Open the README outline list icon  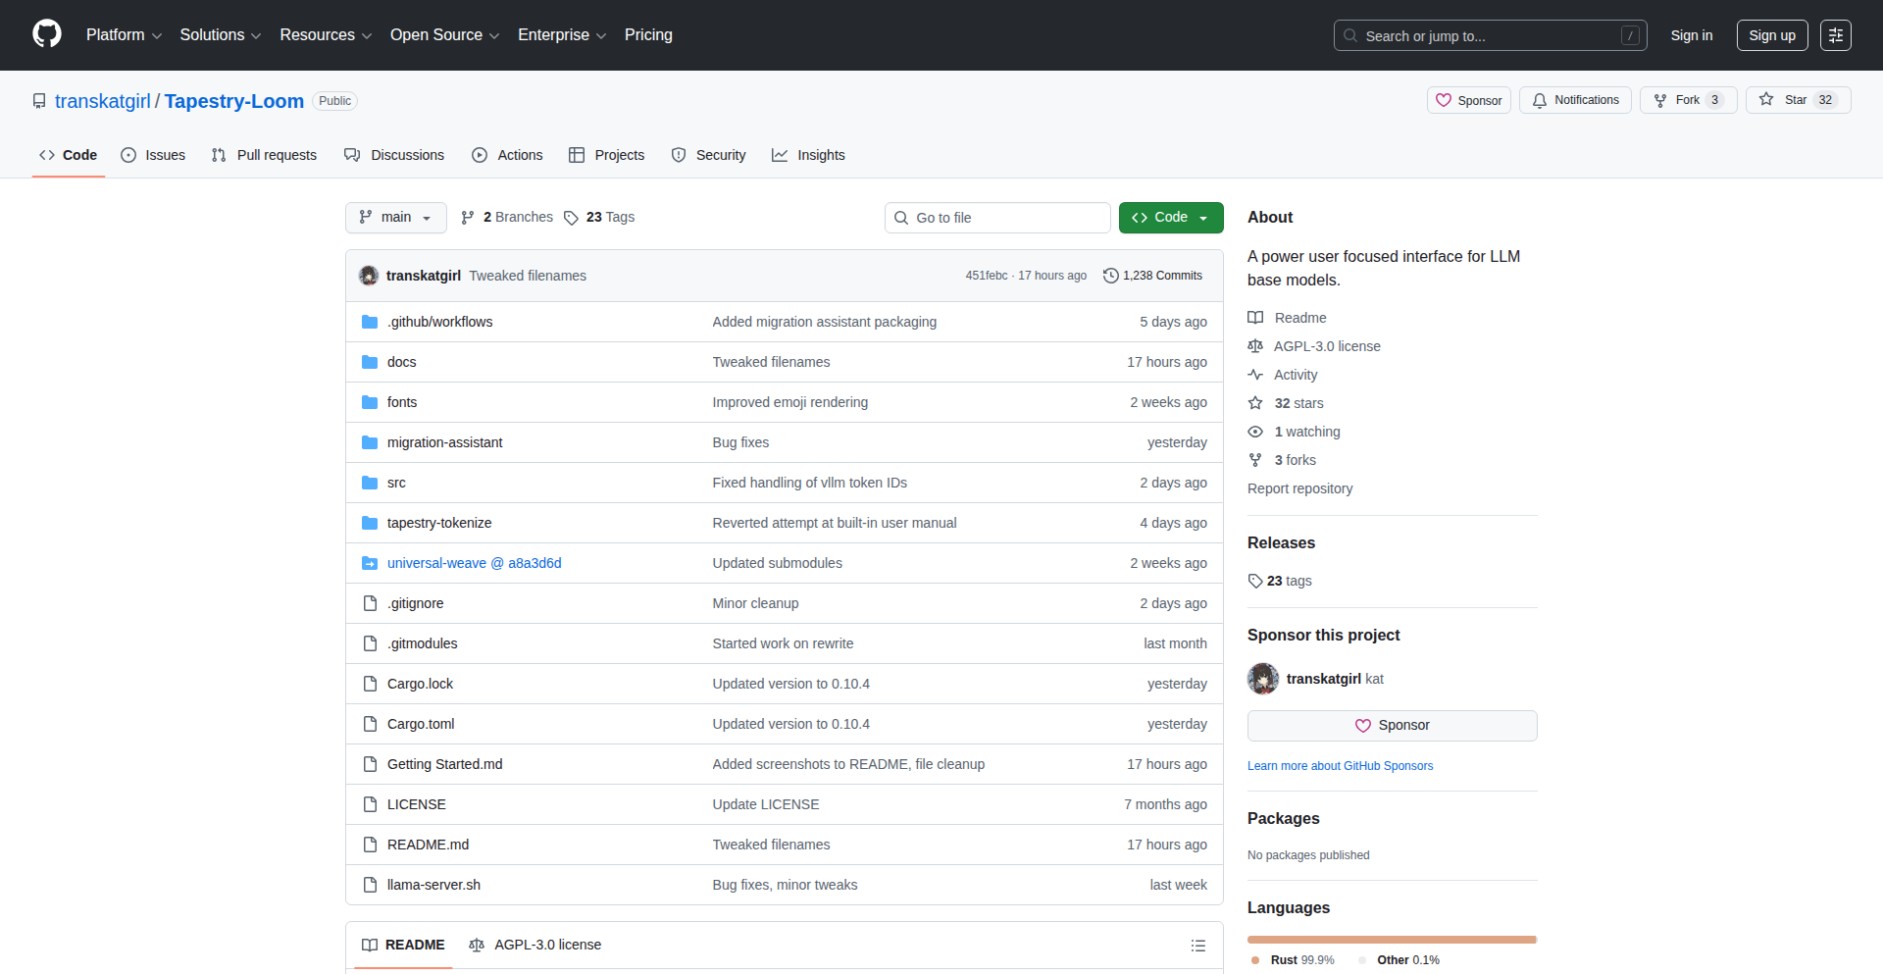[x=1197, y=946]
